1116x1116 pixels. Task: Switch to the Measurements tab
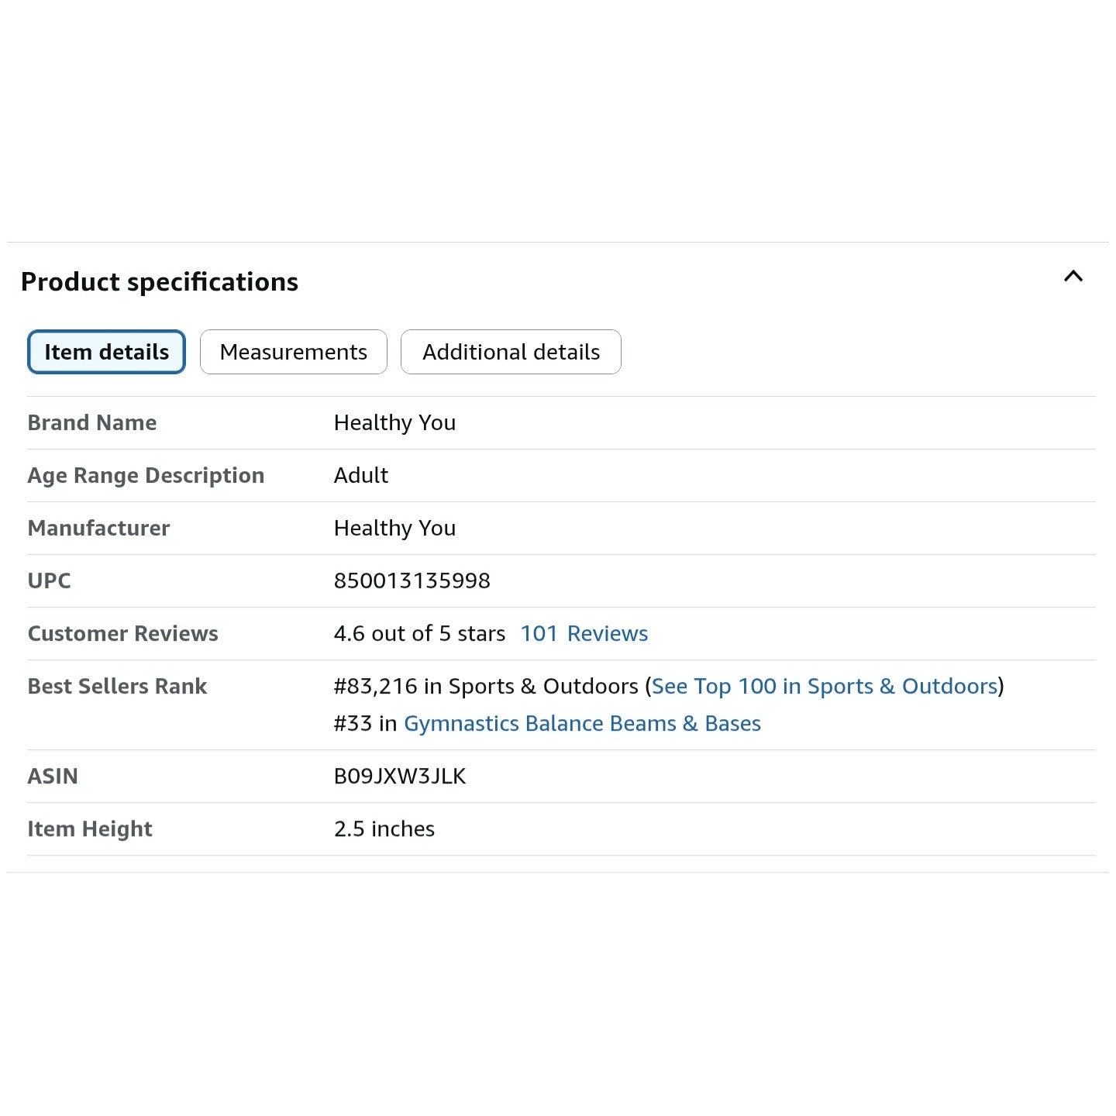294,352
